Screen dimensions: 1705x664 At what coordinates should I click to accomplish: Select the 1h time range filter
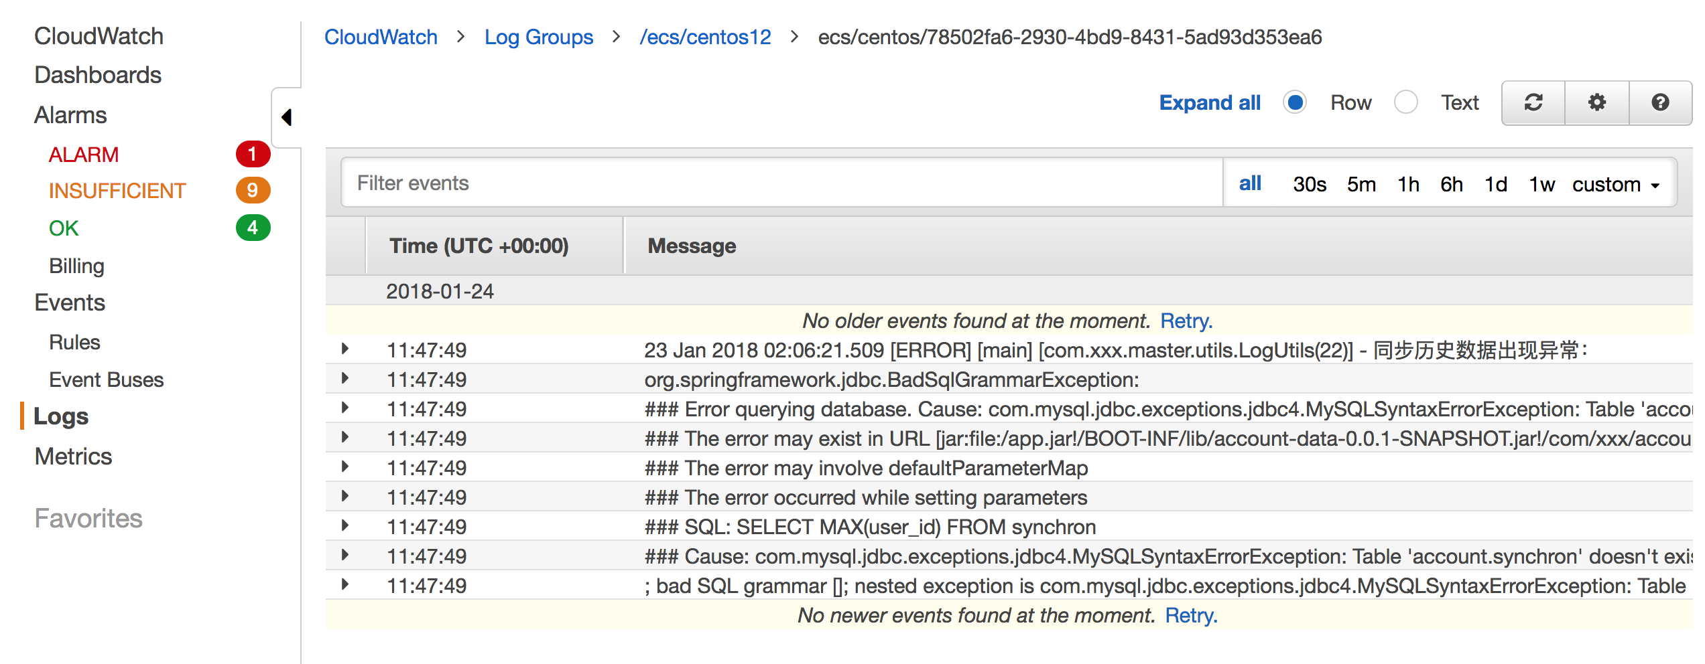coord(1408,184)
